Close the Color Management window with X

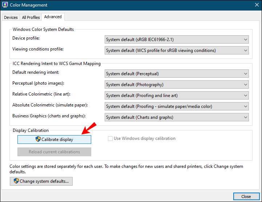[257, 5]
